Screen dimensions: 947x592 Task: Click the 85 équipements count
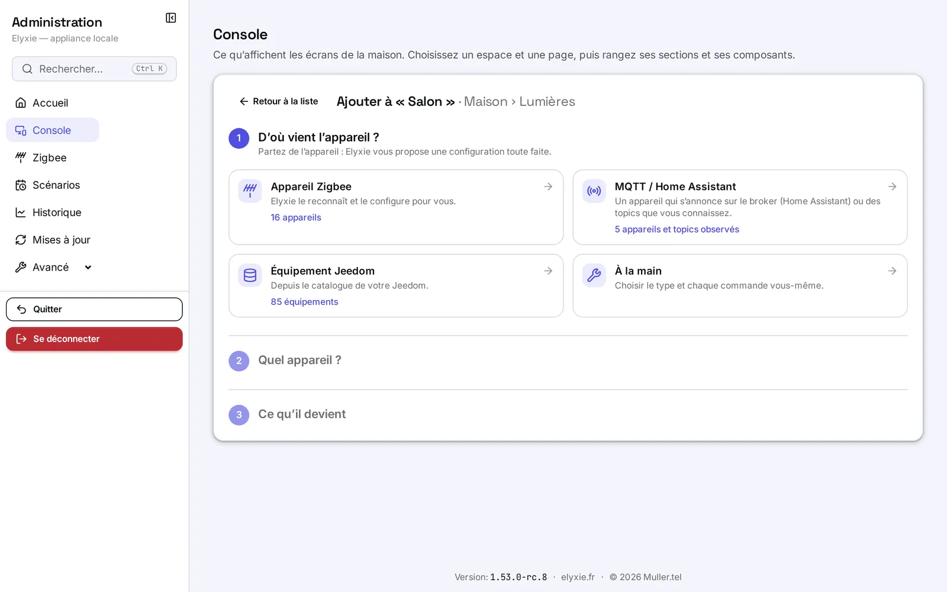(x=304, y=302)
